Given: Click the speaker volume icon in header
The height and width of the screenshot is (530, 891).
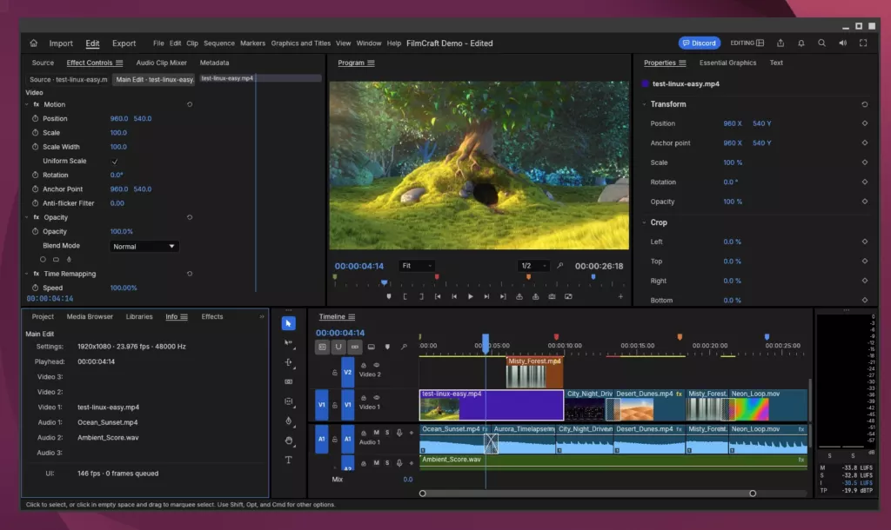Looking at the screenshot, I should [842, 43].
